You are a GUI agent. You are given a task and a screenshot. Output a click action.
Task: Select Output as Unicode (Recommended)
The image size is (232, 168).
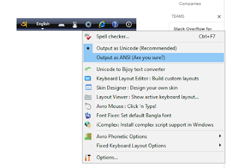(x=154, y=48)
